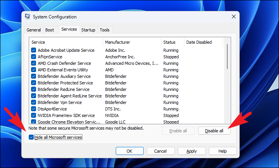Image resolution: width=279 pixels, height=168 pixels.
Task: Uncheck Adobe Acrobat Update Service
Action: pos(33,50)
